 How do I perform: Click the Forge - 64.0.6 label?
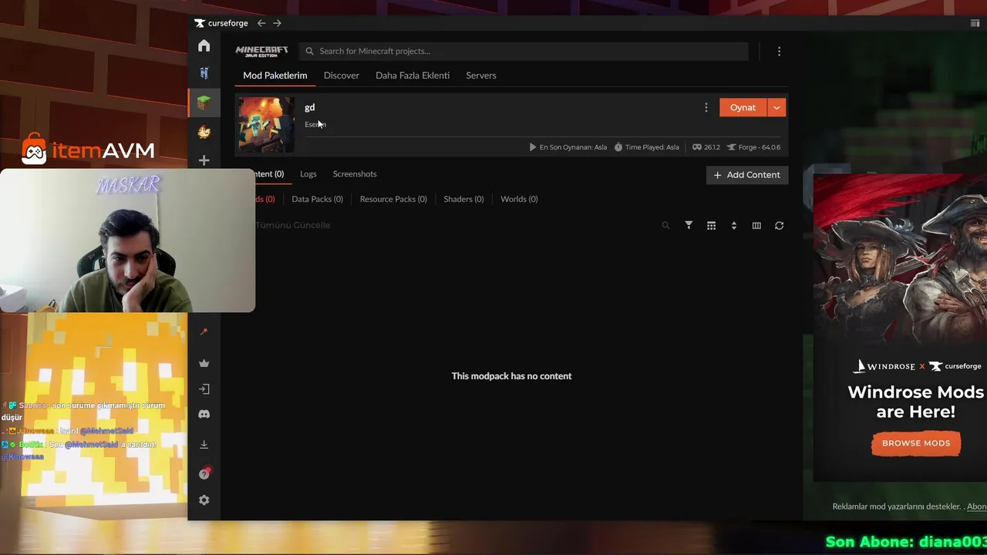pos(753,147)
